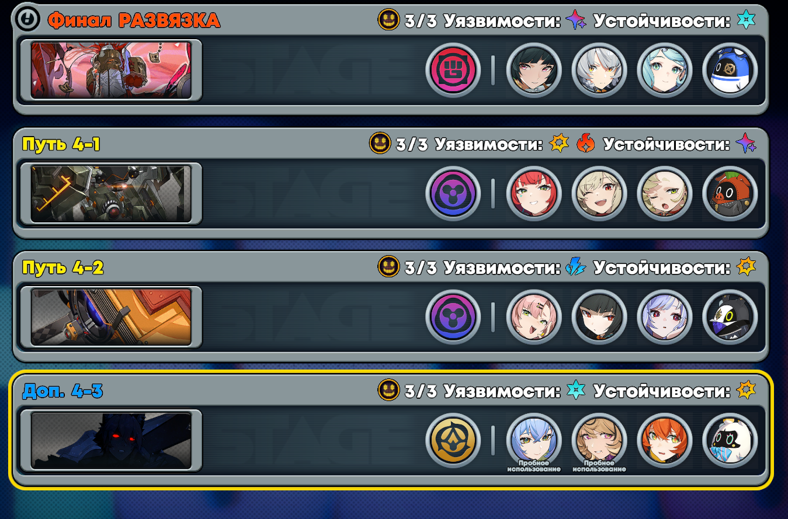Select the orange-haired character in Доп. 4-3
Image resolution: width=788 pixels, height=519 pixels.
[x=665, y=441]
